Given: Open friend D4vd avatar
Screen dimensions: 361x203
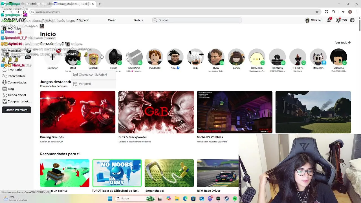Looking at the screenshot, I should pyautogui.click(x=73, y=57).
